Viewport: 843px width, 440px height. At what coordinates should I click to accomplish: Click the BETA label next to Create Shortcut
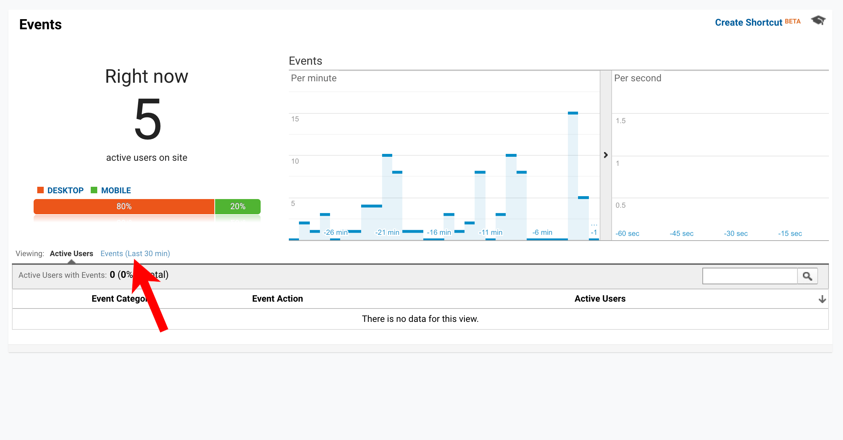792,21
